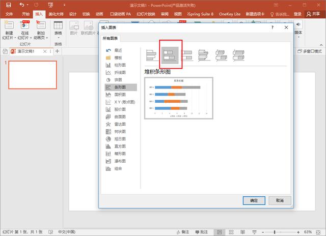326x236 pixels.
Task: Open the 文件 menu
Action: click(x=9, y=14)
